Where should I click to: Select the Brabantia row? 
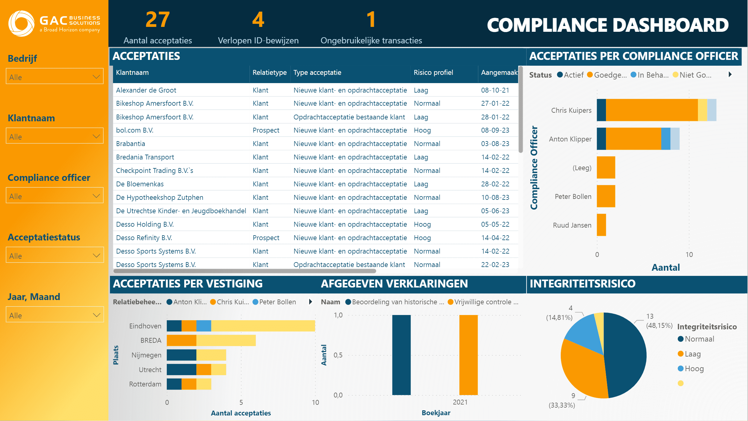(x=316, y=144)
